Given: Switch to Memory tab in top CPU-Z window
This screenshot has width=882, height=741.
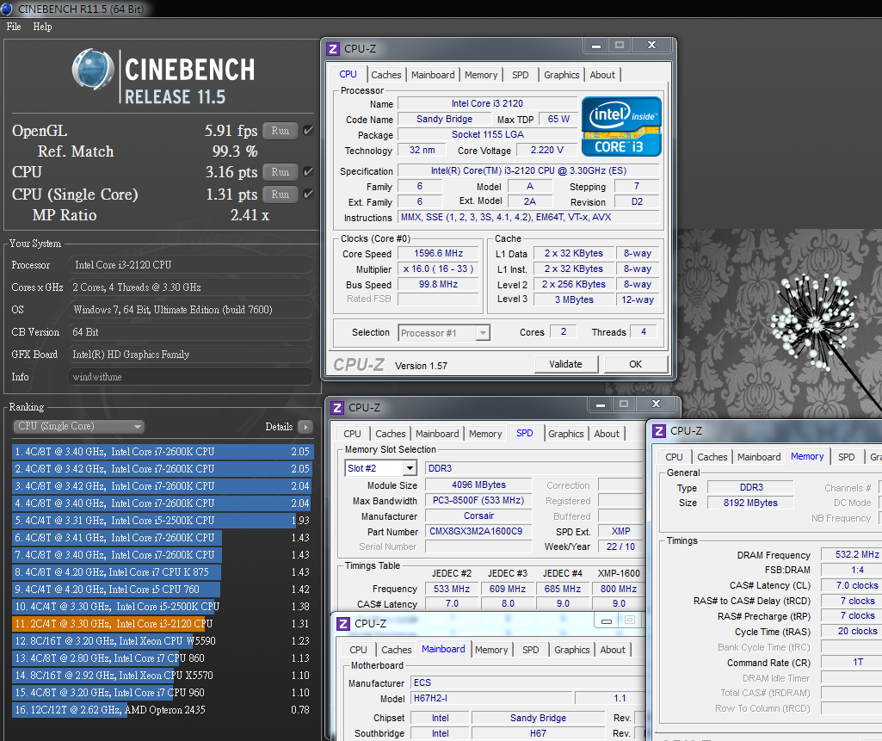Looking at the screenshot, I should (x=481, y=75).
